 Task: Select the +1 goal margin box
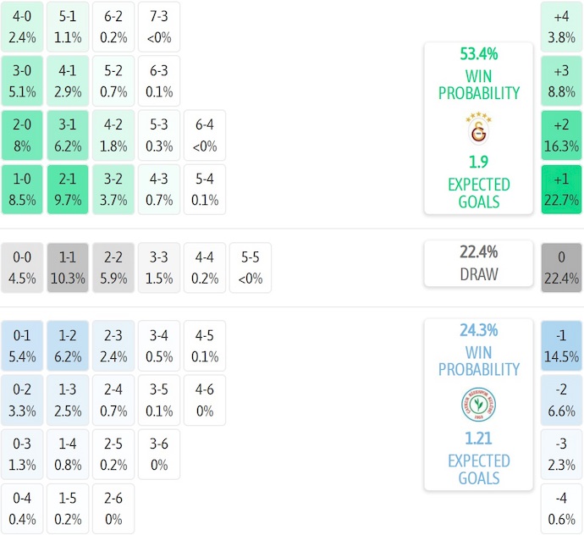(x=561, y=190)
